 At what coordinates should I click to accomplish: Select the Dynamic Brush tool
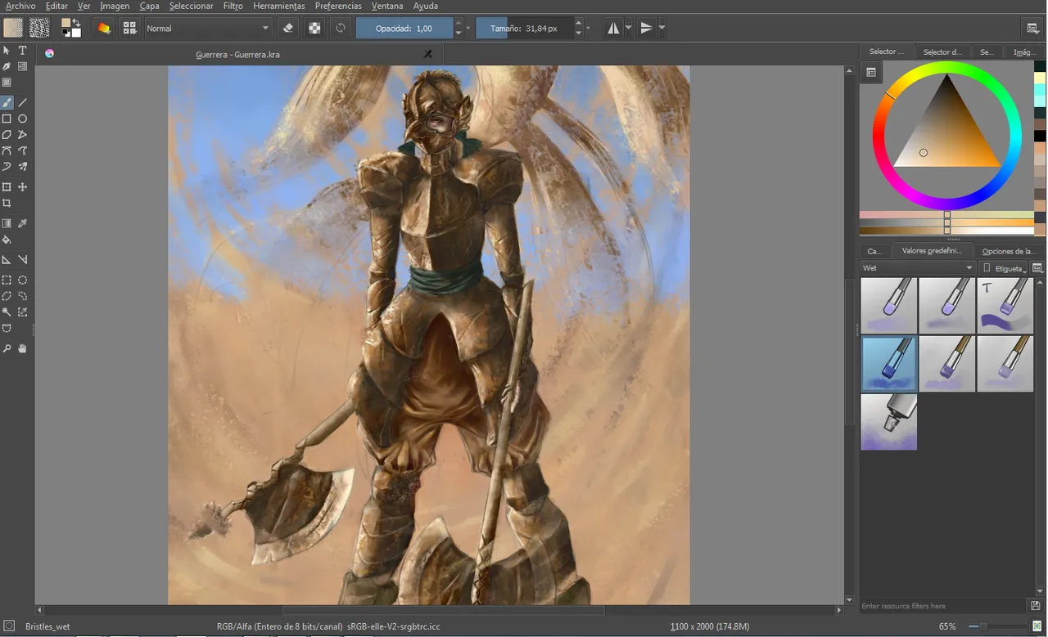point(7,167)
